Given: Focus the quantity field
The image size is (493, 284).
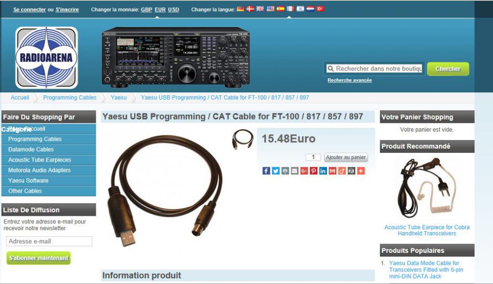Looking at the screenshot, I should (313, 157).
